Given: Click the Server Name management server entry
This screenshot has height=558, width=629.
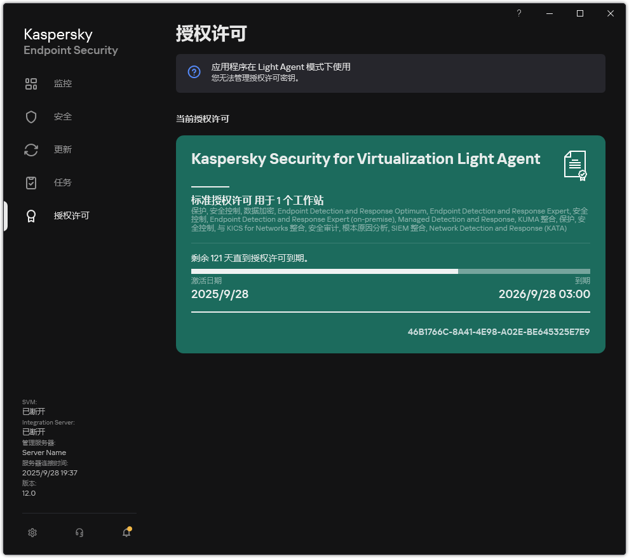Looking at the screenshot, I should click(x=44, y=452).
